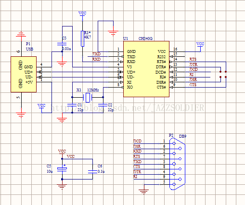
Task: Click 'XO' pin name inside CH340G
Action: [x=130, y=87]
